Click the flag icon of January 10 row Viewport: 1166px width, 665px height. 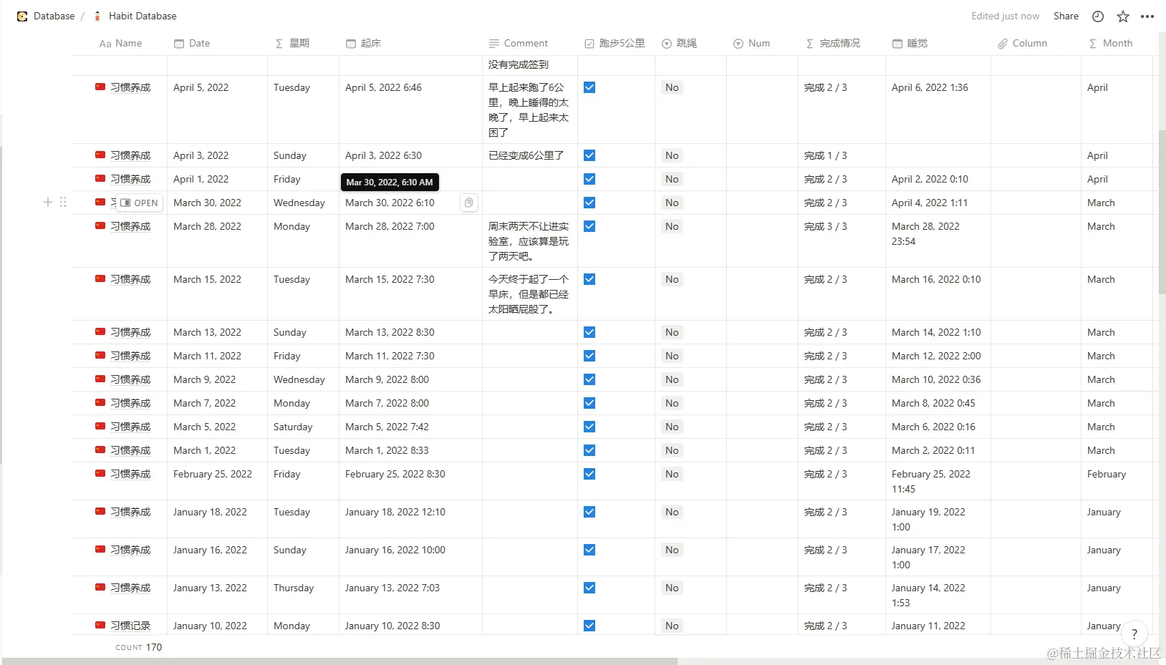point(100,626)
